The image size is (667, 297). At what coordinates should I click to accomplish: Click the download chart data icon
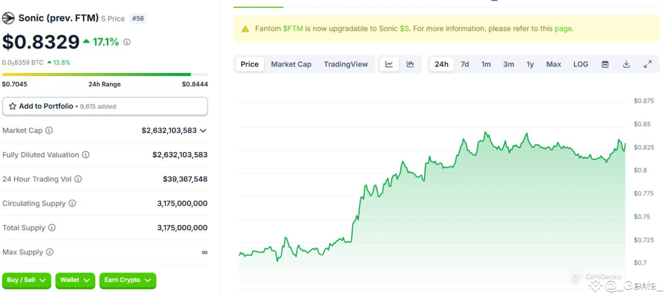click(626, 64)
